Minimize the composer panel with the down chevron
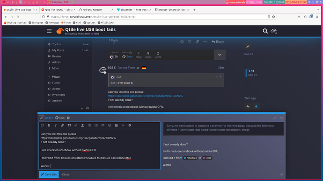323x181 pixels. point(281,118)
